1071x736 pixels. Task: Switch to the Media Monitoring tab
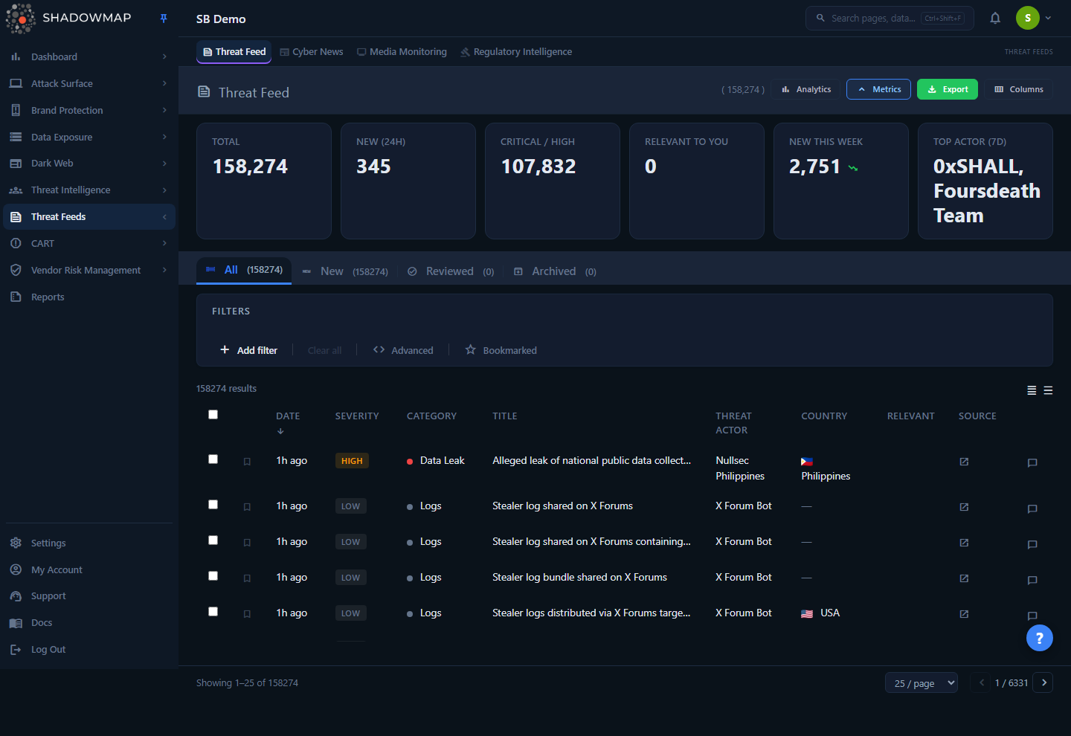402,52
